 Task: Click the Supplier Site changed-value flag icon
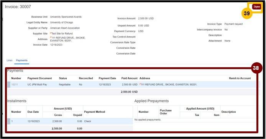pyautogui.click(x=51, y=33)
